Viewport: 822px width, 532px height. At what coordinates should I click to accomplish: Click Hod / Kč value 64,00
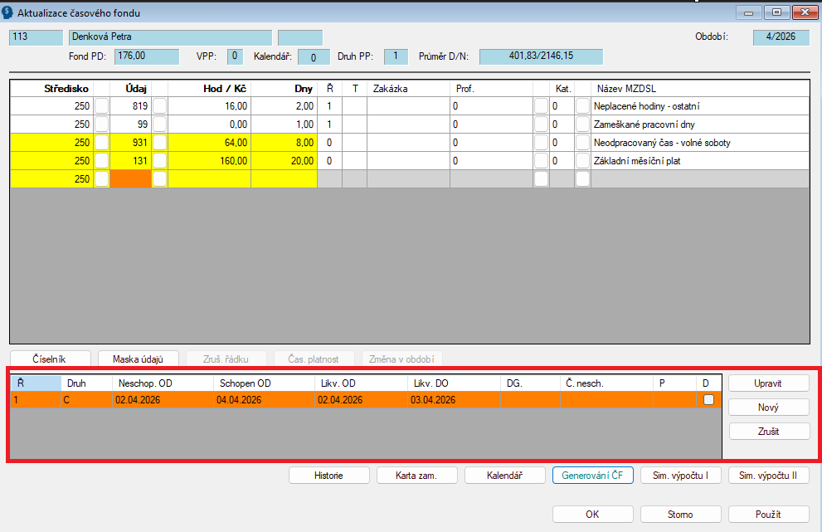[x=209, y=143]
